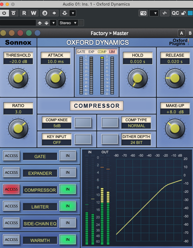Screen dimensions: 193x248
Task: Click the Release knob
Action: coord(175,78)
